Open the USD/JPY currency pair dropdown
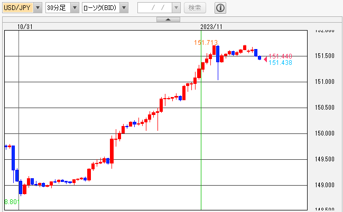 pos(38,8)
